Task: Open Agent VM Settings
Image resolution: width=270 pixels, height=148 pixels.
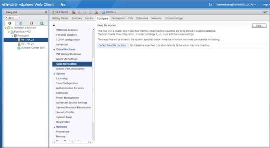Action: [67, 59]
